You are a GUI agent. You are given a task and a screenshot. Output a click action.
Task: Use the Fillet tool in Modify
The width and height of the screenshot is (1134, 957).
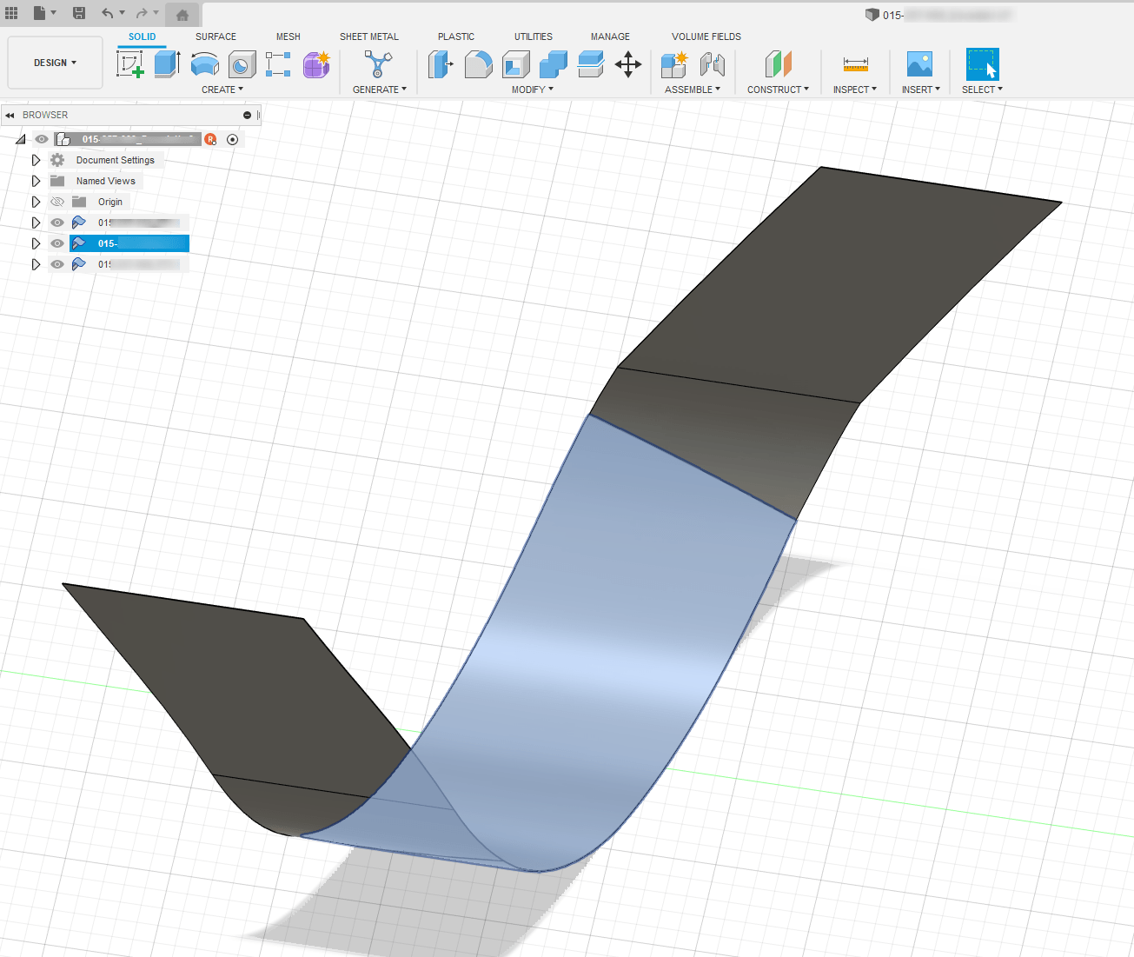[x=479, y=64]
